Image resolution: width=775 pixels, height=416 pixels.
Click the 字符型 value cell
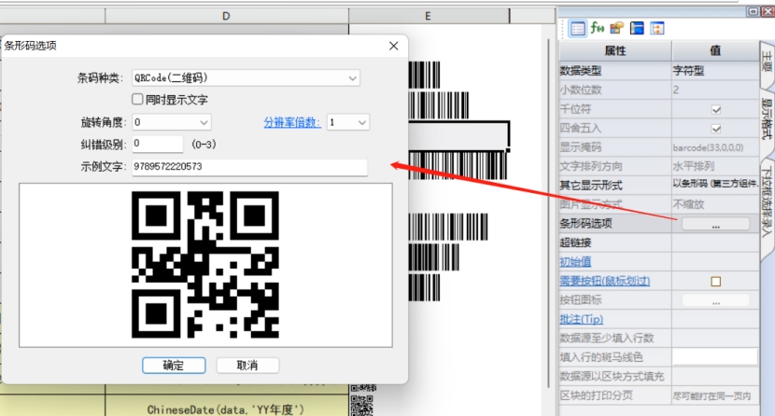(x=715, y=71)
